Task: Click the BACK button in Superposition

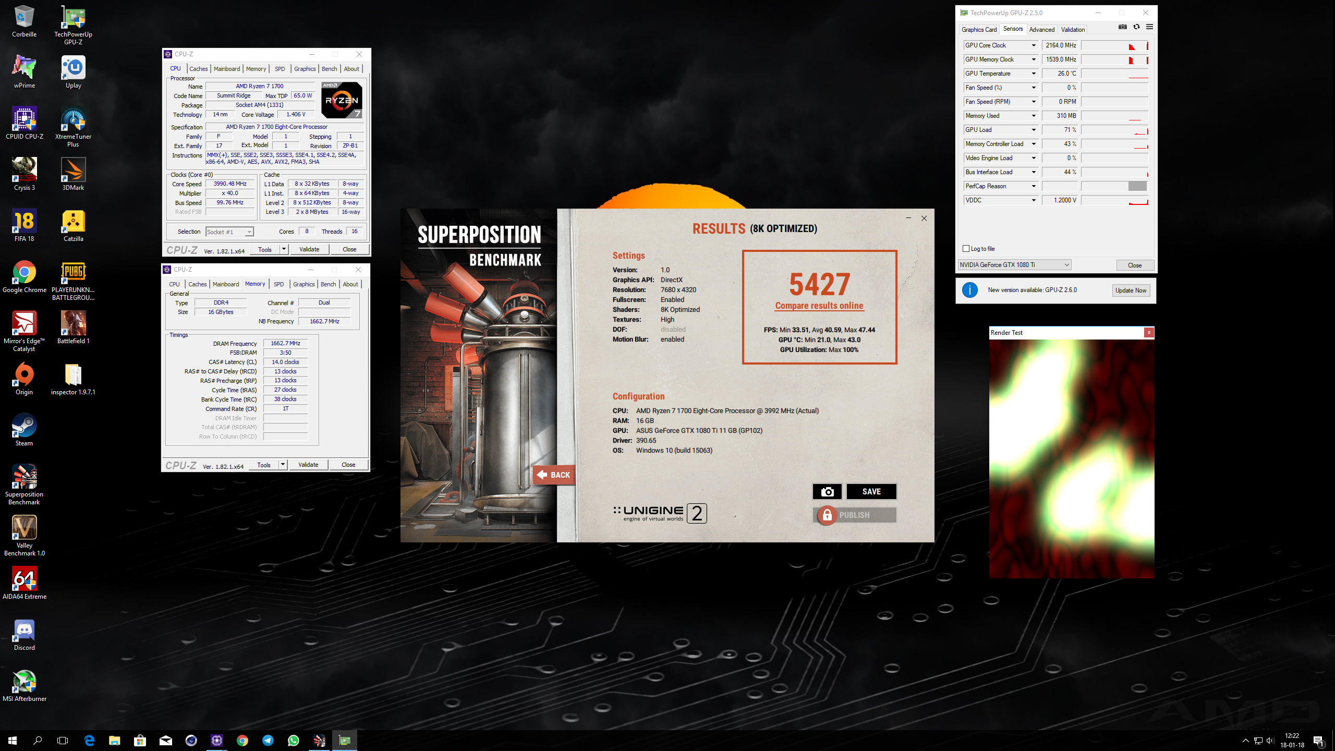Action: tap(553, 475)
